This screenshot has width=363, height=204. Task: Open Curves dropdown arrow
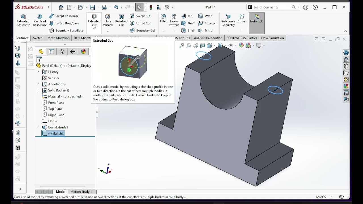coord(242,31)
